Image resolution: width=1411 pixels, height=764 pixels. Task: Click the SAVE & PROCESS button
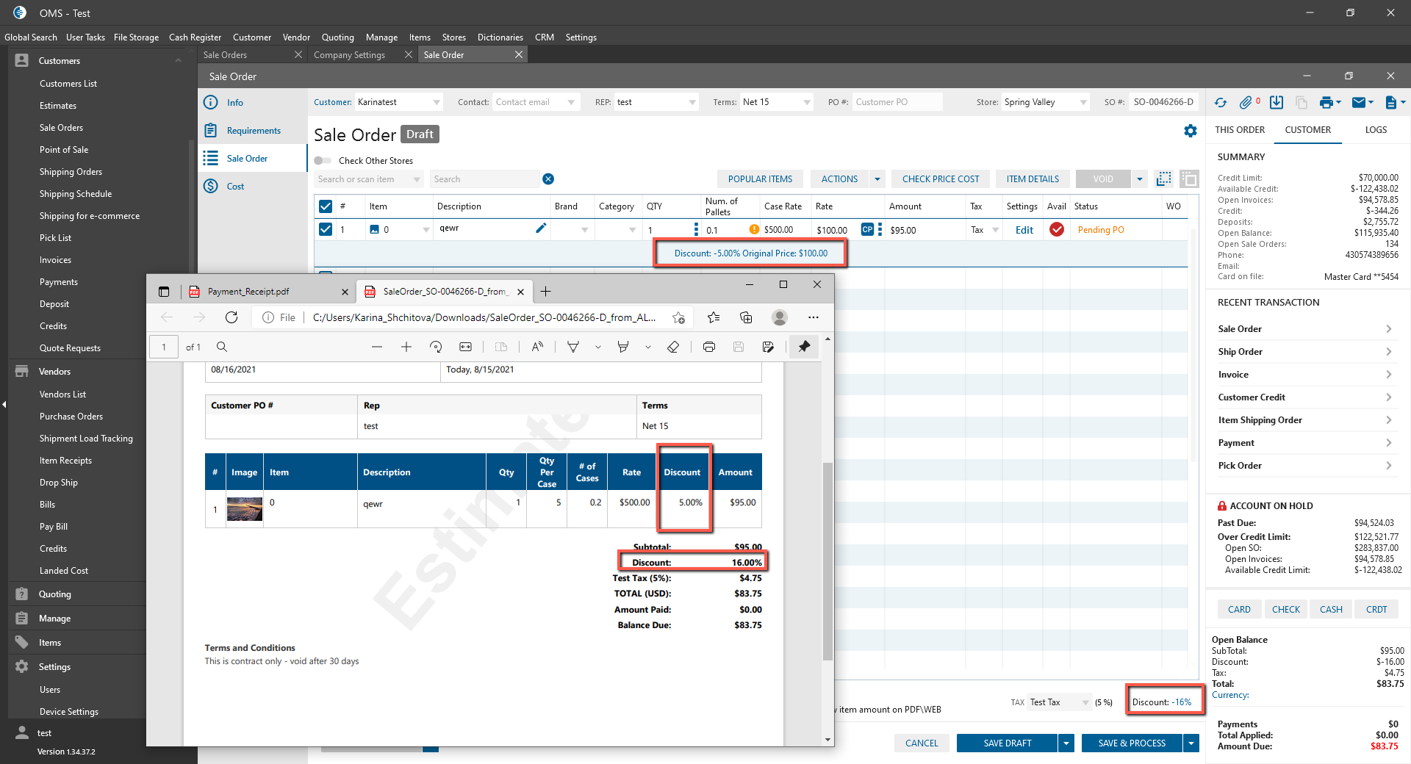tap(1131, 743)
